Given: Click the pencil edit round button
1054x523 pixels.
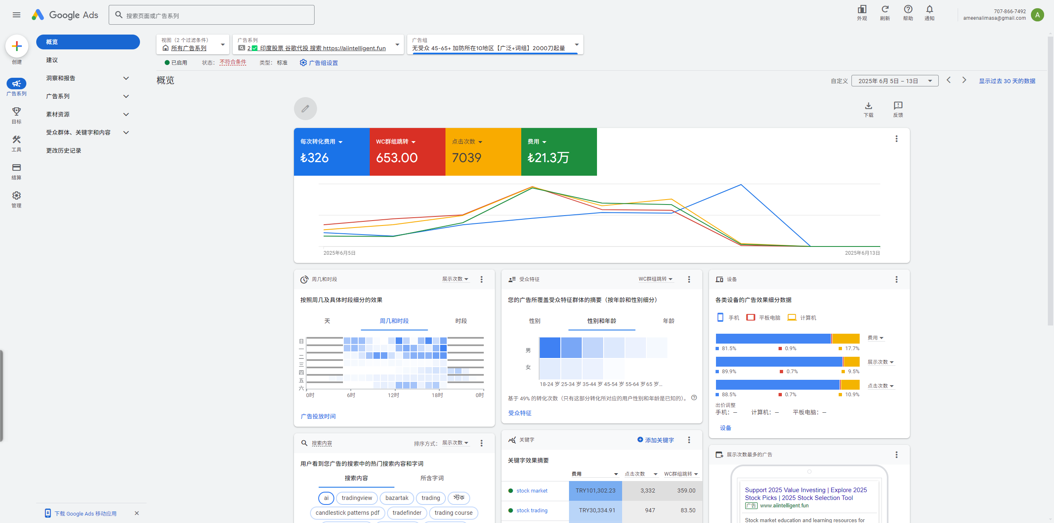Looking at the screenshot, I should (x=305, y=109).
